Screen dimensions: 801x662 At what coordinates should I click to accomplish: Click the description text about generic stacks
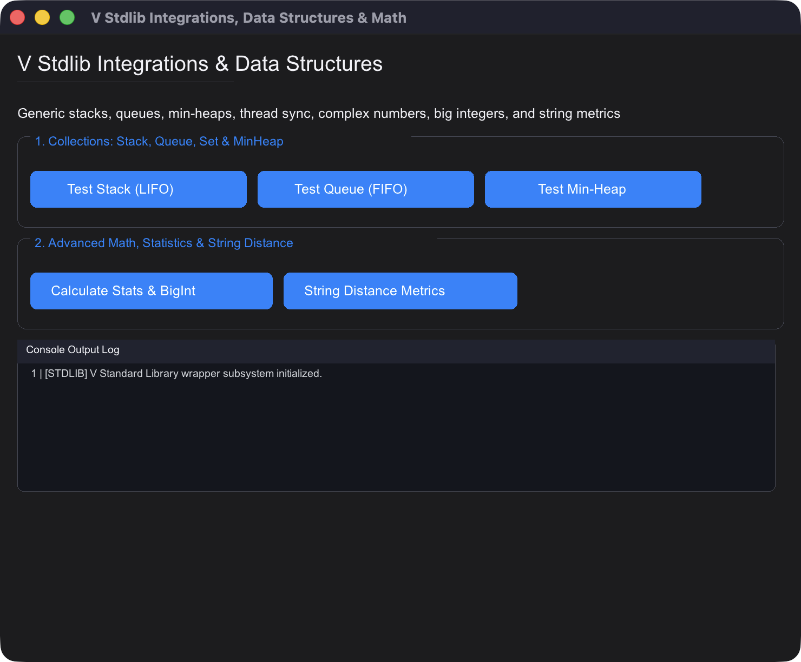click(x=319, y=114)
